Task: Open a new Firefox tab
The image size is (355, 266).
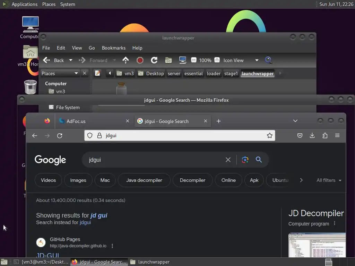Action: point(218,121)
